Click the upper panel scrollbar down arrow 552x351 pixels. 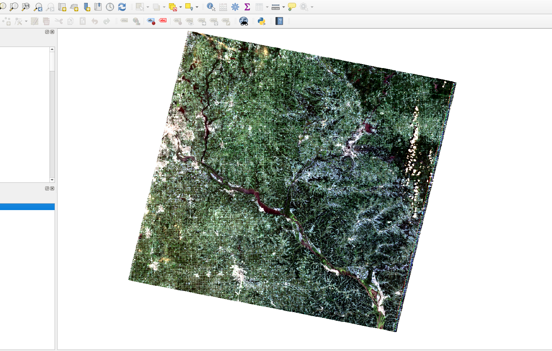[52, 180]
